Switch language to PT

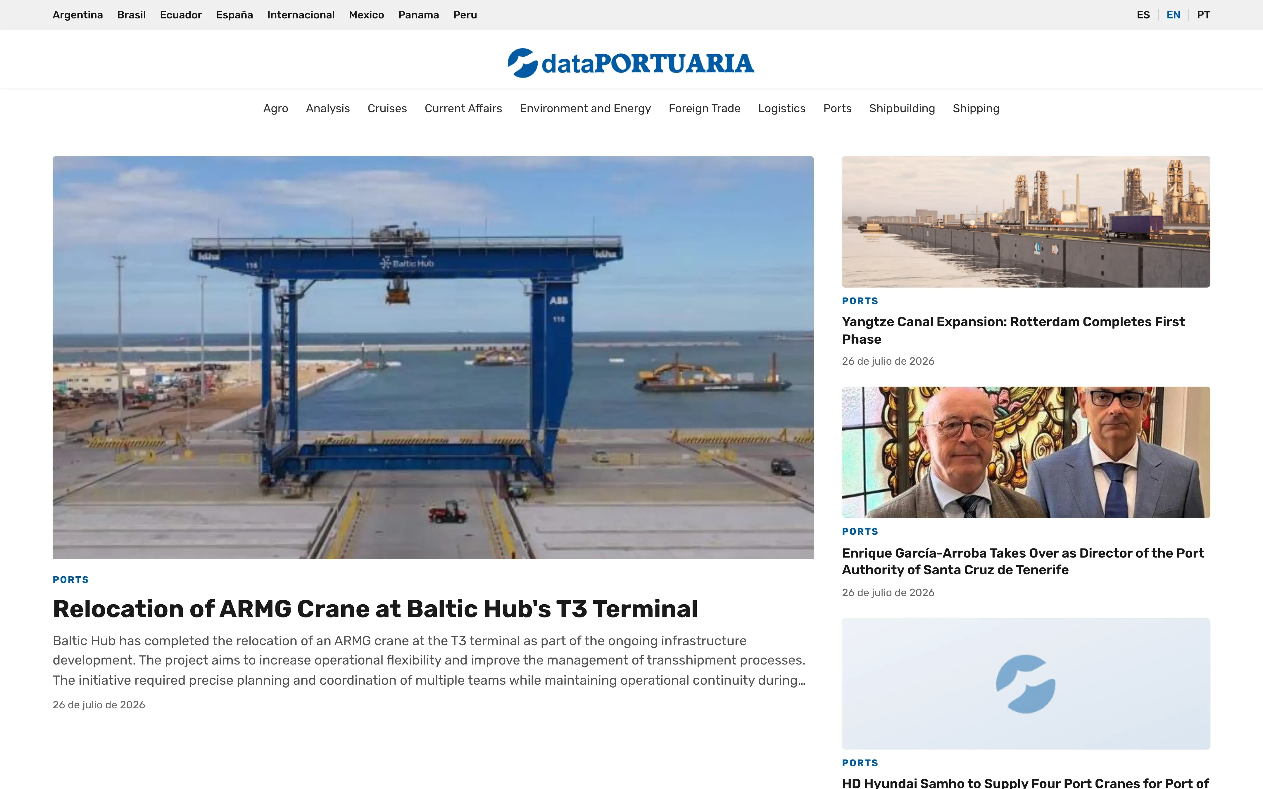point(1203,15)
